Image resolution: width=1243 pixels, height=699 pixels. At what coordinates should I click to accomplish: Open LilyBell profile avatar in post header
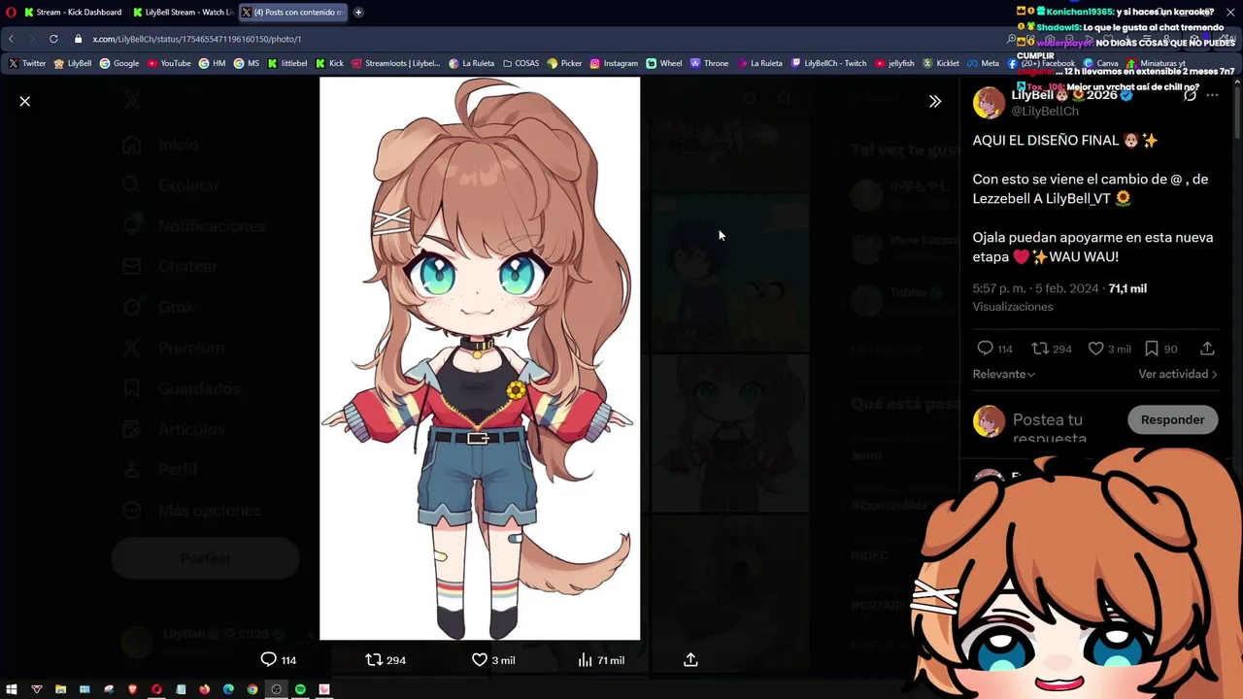click(x=989, y=102)
